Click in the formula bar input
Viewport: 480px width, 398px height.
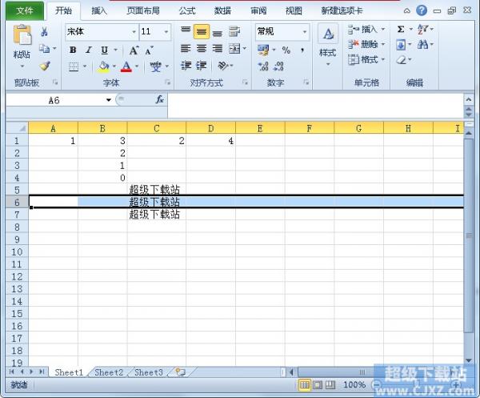click(x=315, y=105)
